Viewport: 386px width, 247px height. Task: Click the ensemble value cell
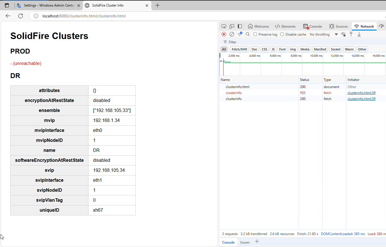click(112, 111)
